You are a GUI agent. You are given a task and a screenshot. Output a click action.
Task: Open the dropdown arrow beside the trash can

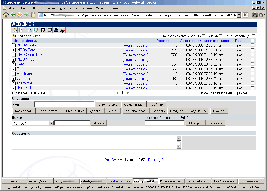(x=264, y=15)
